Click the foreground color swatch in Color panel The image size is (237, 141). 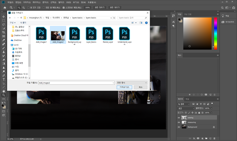pos(179,19)
